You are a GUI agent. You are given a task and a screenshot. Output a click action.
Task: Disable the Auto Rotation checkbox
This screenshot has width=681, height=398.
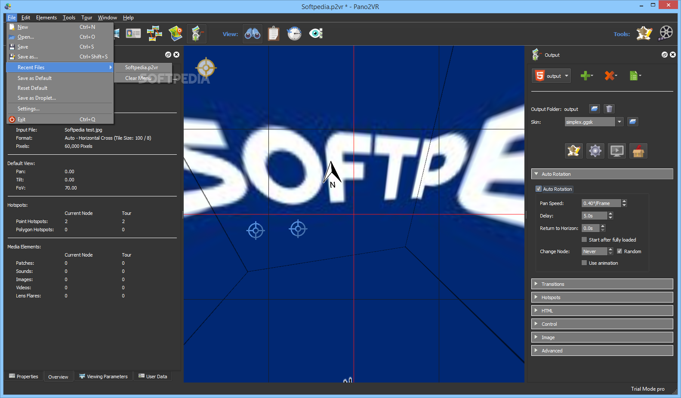pos(538,189)
